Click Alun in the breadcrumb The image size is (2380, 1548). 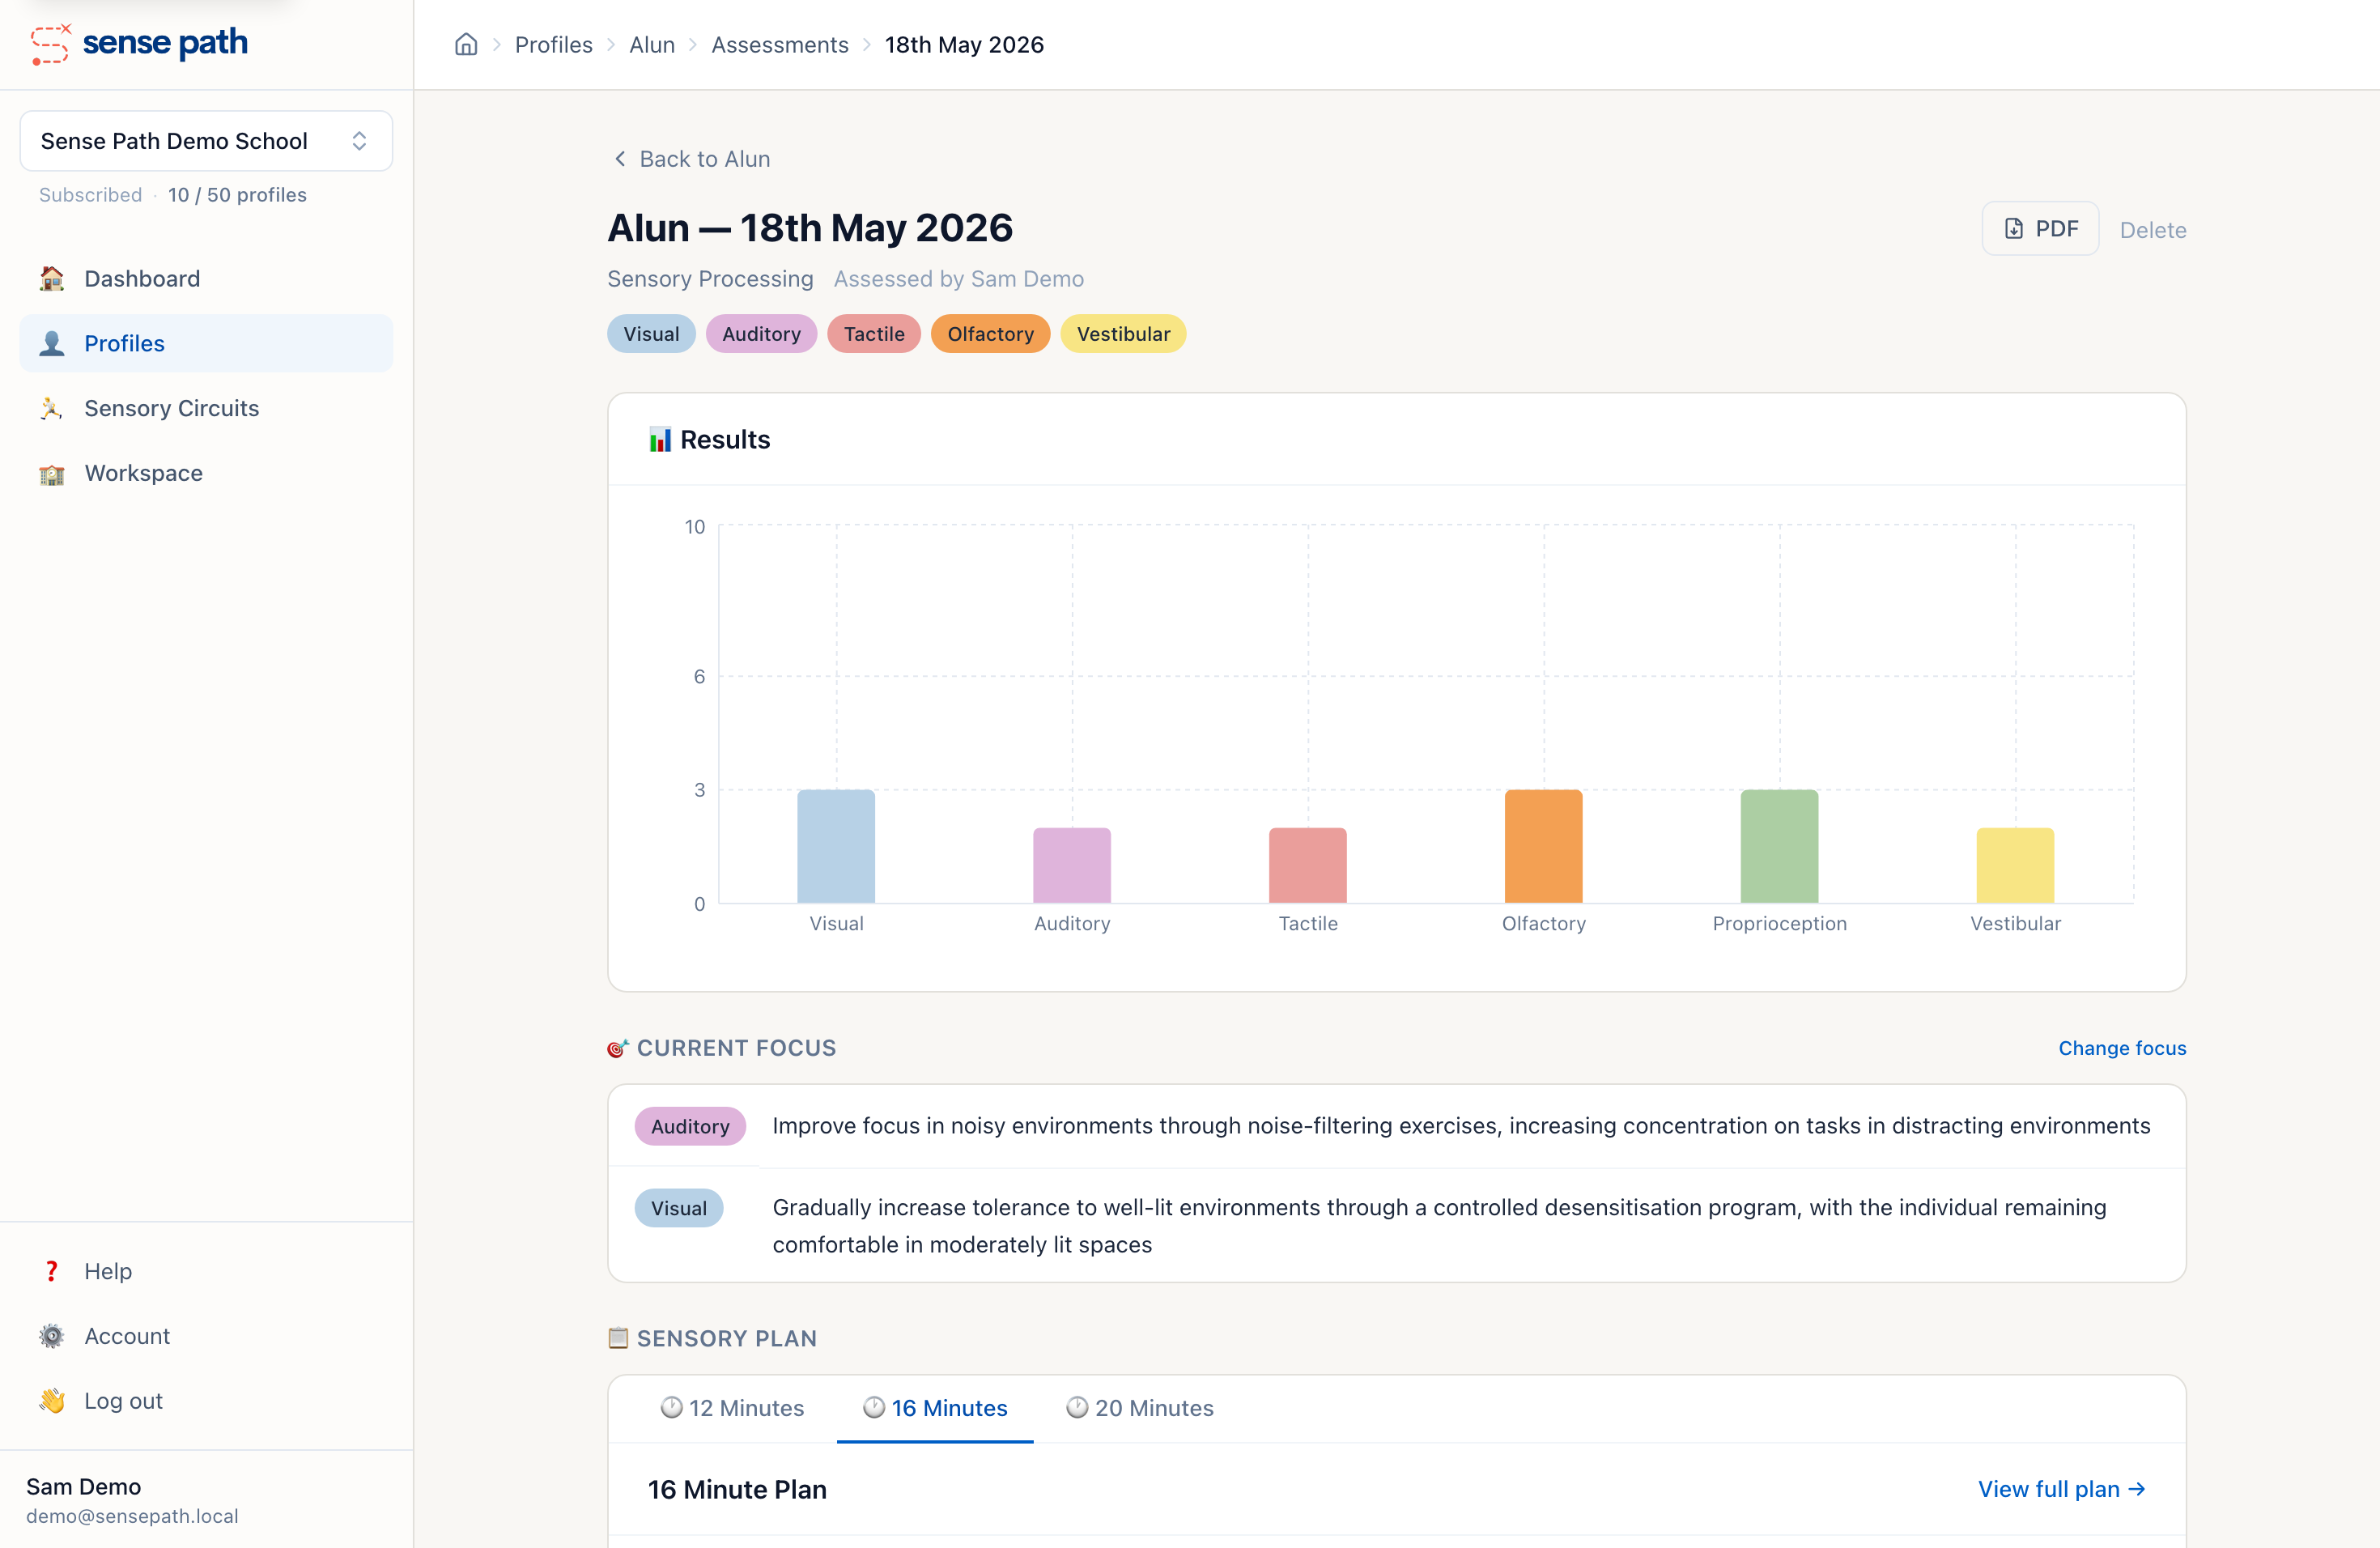tap(652, 45)
